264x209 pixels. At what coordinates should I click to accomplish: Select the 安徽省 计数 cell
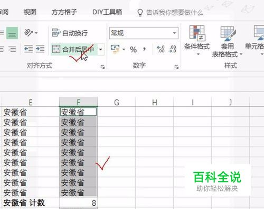point(30,203)
